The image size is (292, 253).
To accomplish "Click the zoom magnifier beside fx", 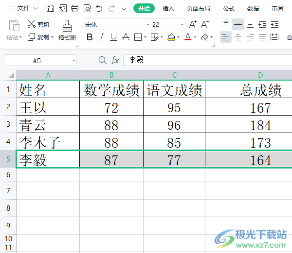I will 102,60.
